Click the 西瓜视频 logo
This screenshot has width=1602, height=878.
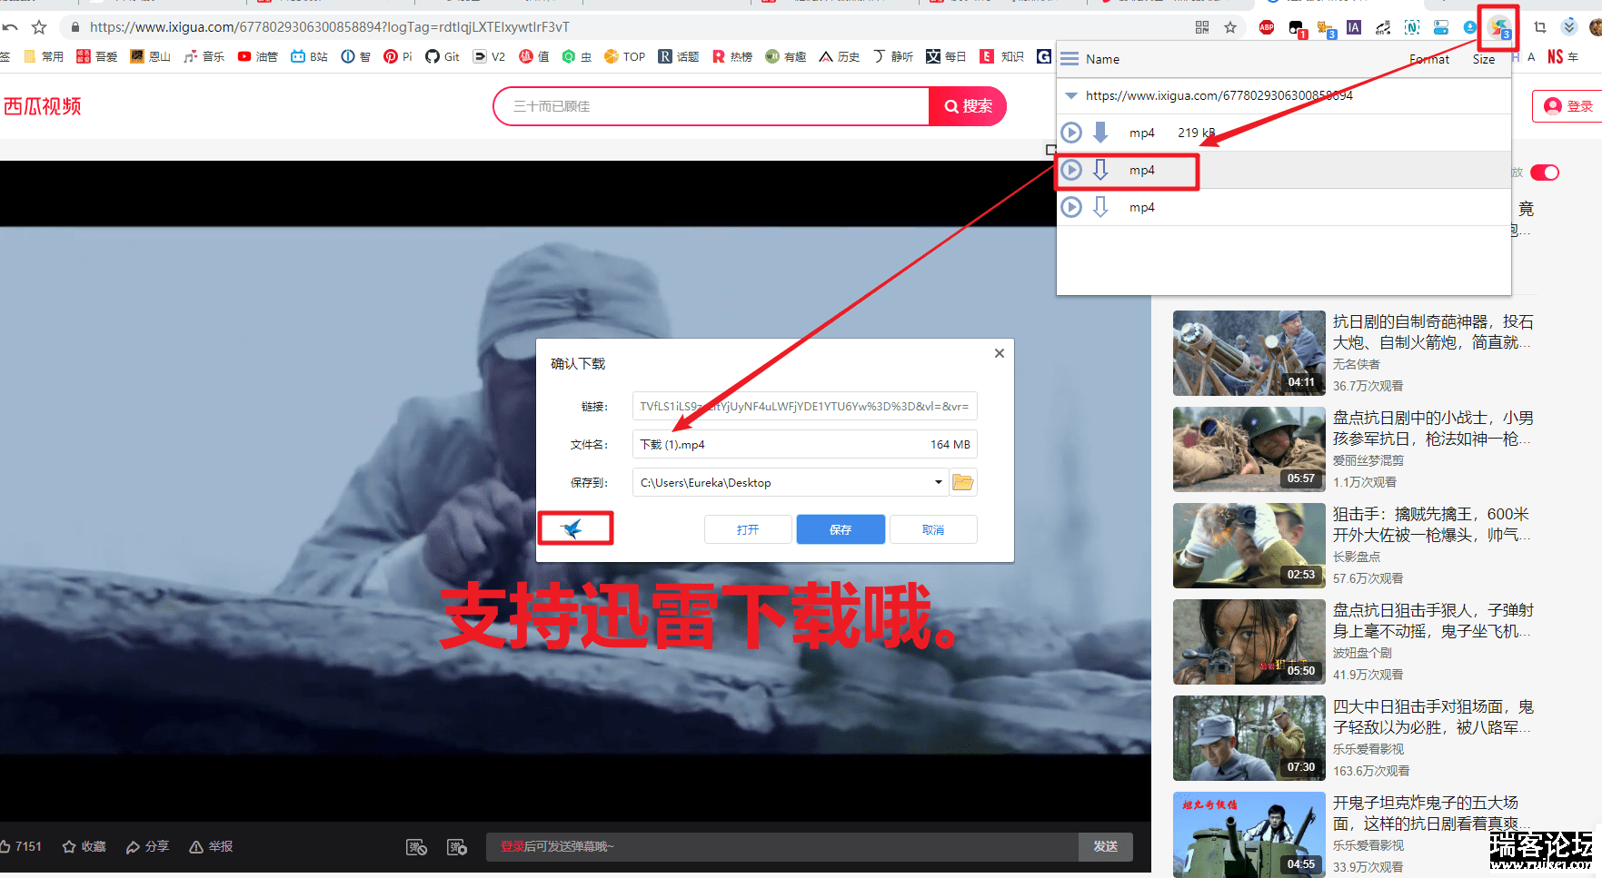click(42, 106)
